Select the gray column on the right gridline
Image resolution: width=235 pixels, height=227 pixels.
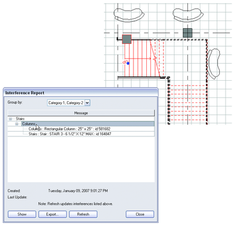[187, 33]
